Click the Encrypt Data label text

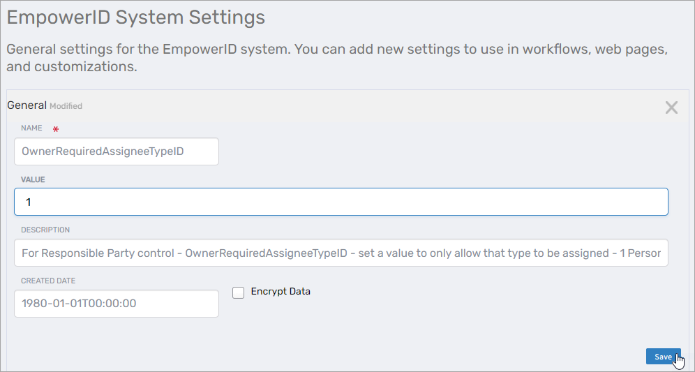click(x=281, y=292)
